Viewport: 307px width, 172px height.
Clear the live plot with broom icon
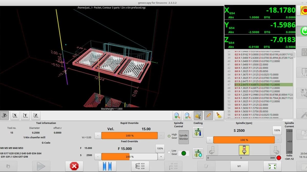(x=219, y=115)
